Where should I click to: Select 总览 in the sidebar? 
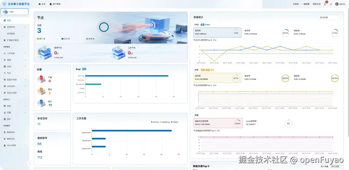click(x=14, y=20)
